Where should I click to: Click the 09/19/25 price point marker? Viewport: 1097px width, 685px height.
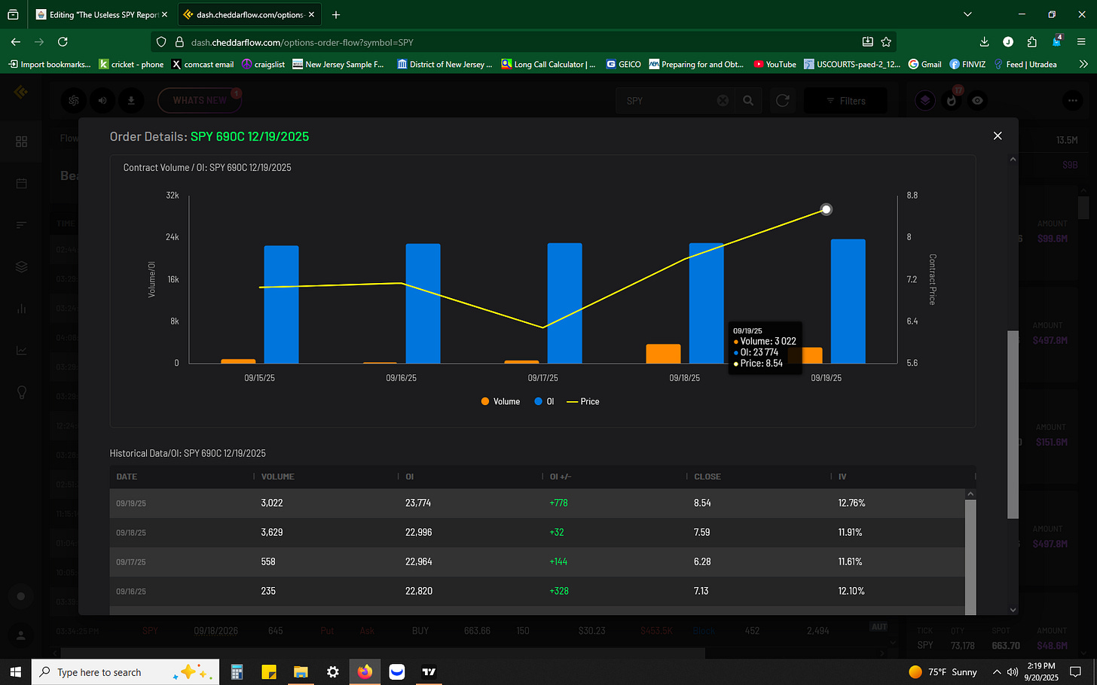(827, 209)
